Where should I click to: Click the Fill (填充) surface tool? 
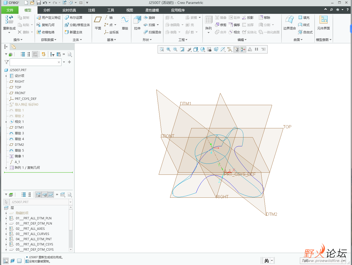[304, 17]
